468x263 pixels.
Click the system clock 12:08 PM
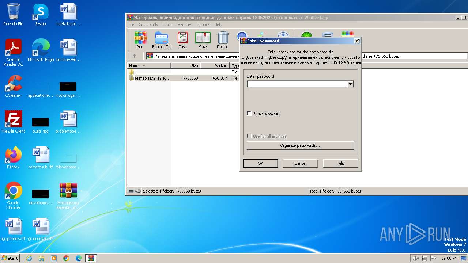pos(449,258)
